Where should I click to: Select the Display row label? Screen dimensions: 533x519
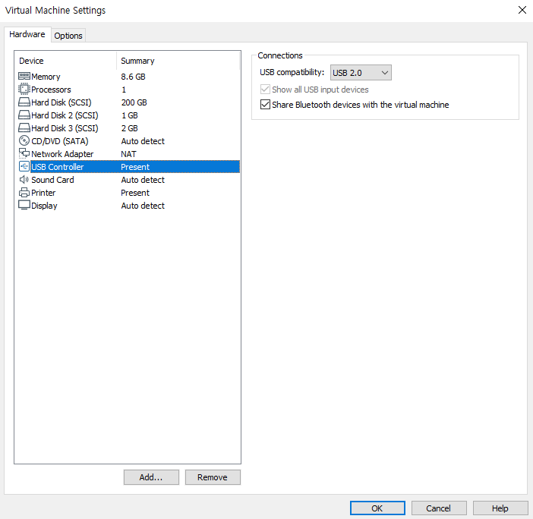(44, 206)
